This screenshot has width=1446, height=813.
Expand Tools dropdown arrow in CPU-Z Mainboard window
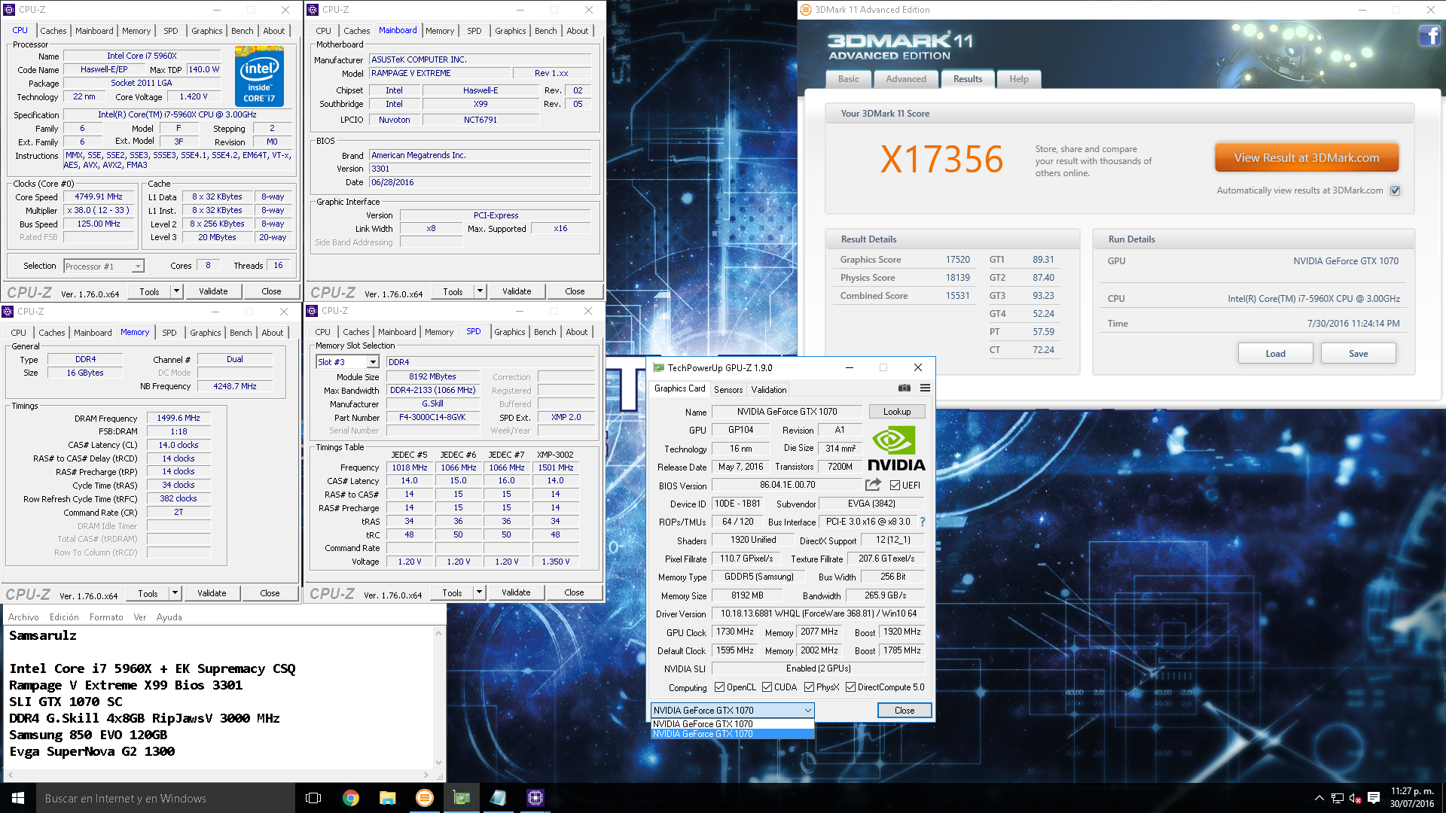pyautogui.click(x=480, y=291)
